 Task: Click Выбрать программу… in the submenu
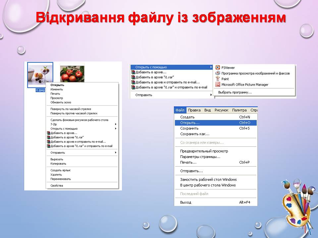point(235,93)
